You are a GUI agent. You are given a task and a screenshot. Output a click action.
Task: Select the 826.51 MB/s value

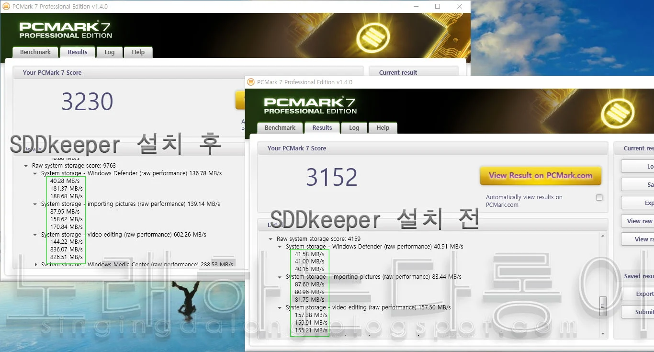pos(67,257)
